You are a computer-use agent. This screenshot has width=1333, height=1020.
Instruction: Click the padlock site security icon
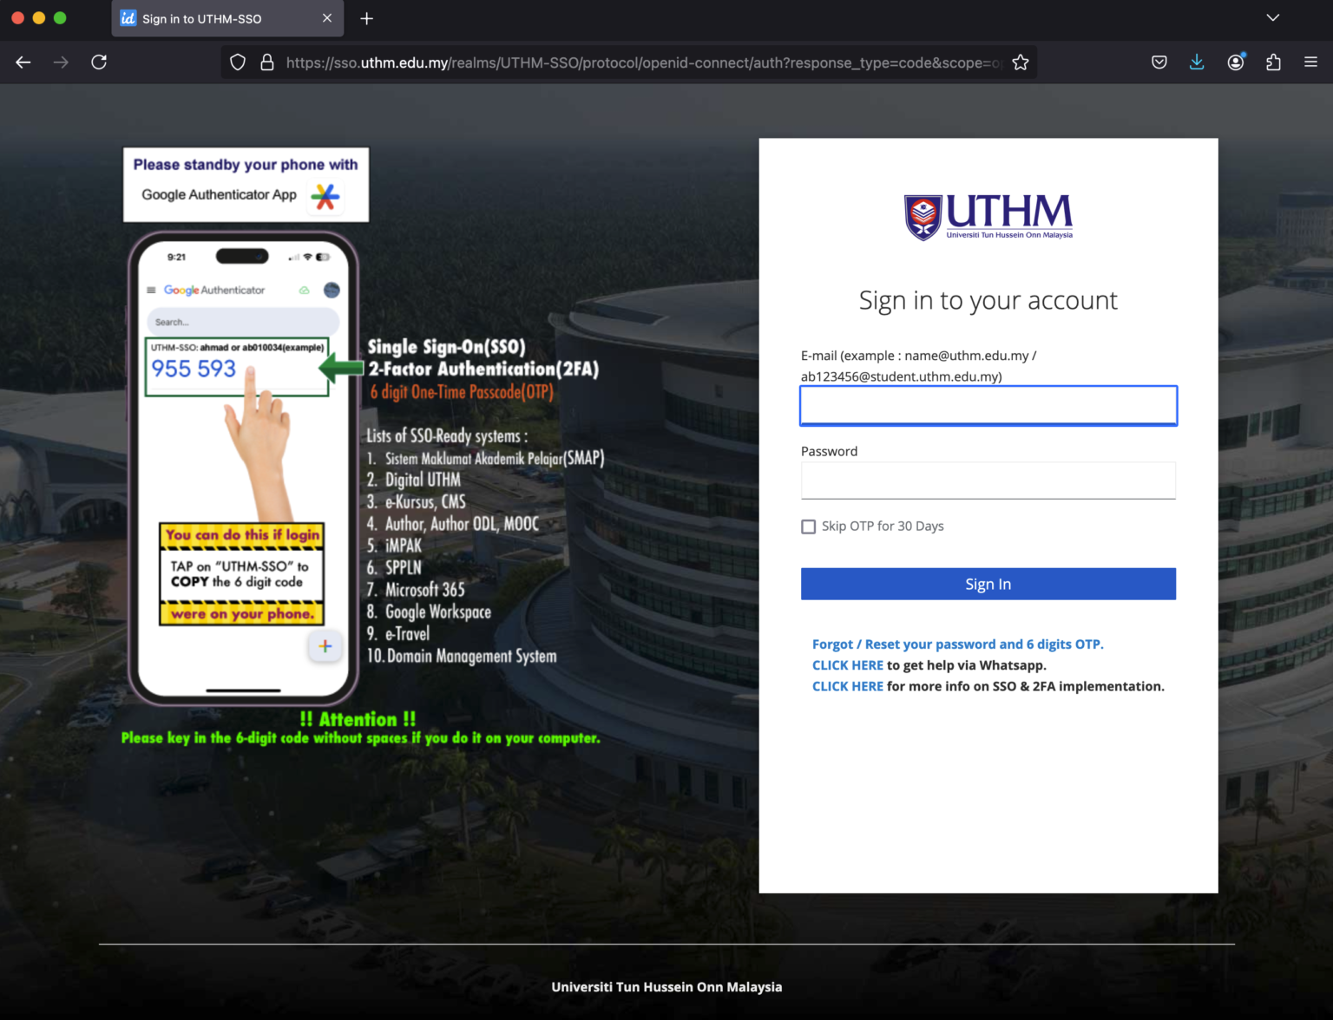coord(267,62)
